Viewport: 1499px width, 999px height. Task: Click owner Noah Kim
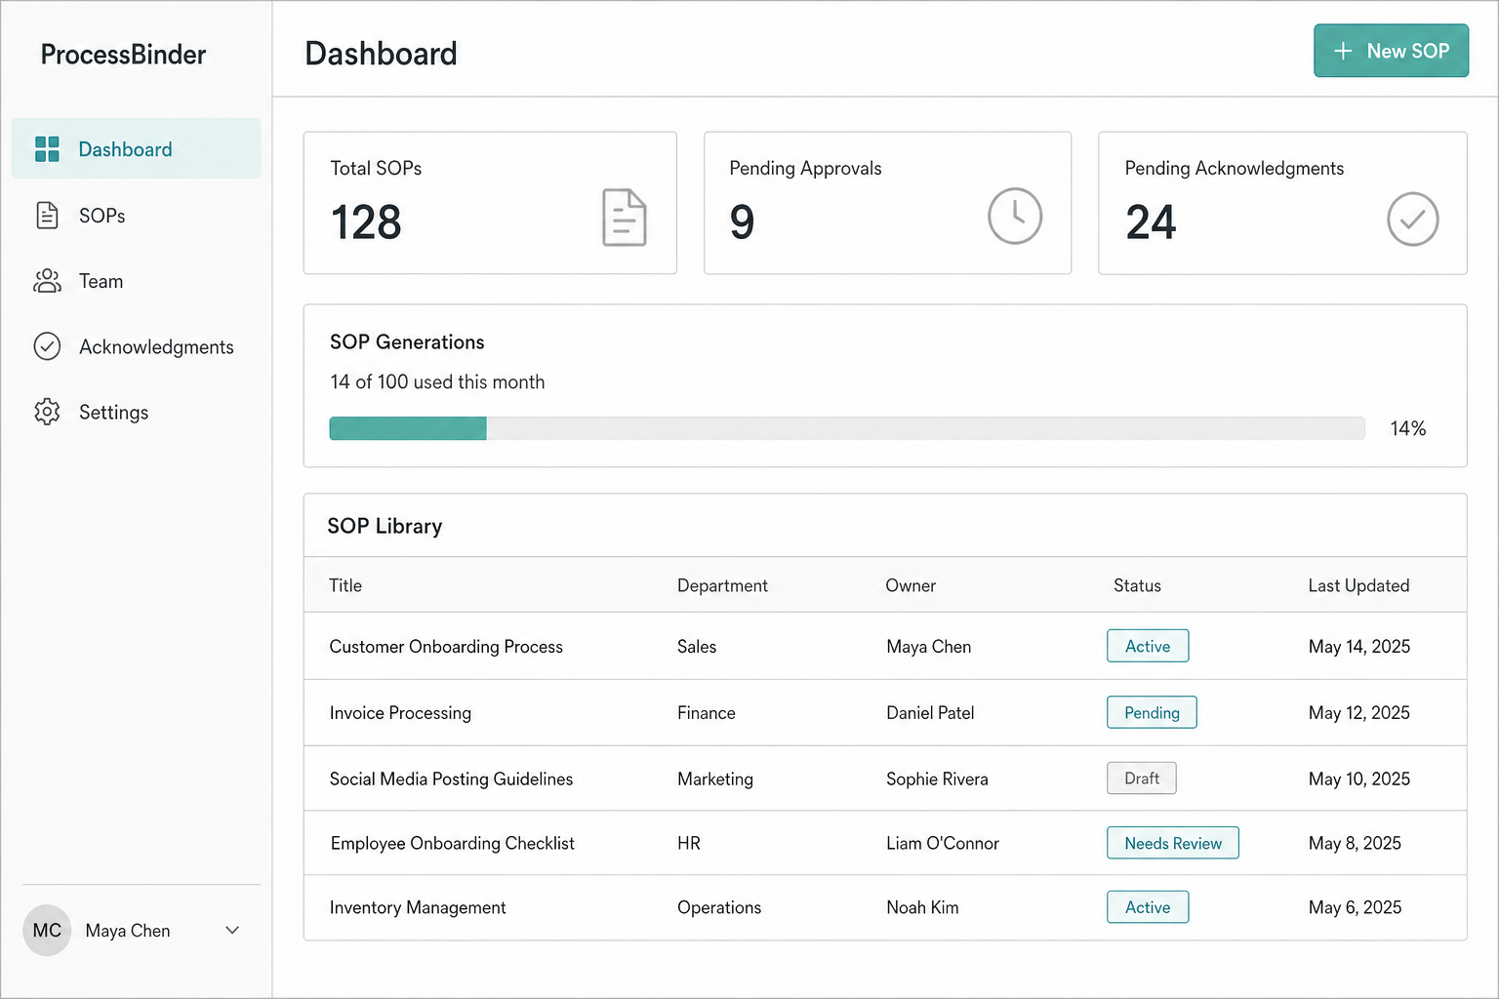922,907
